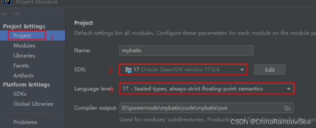This screenshot has width=316, height=128.
Task: Click the forward navigation arrow
Action: pos(17,14)
